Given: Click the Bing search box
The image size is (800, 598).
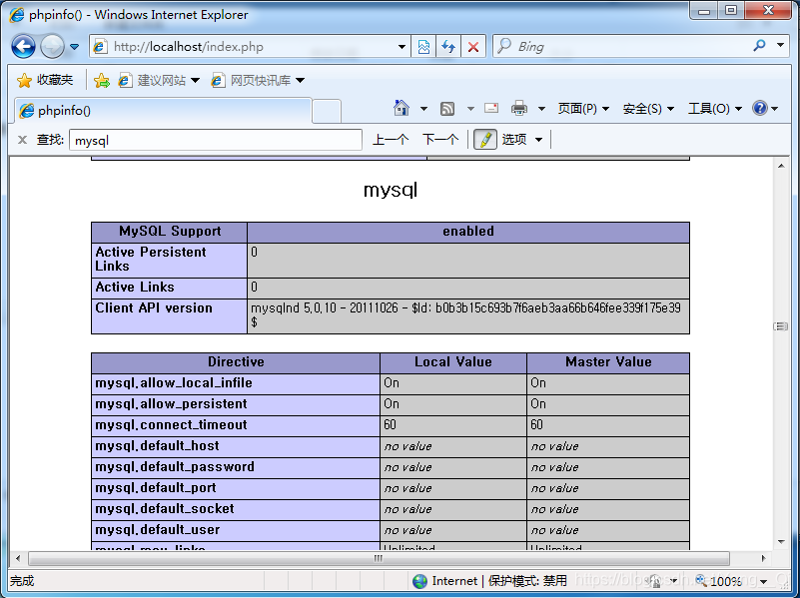Looking at the screenshot, I should (x=622, y=47).
